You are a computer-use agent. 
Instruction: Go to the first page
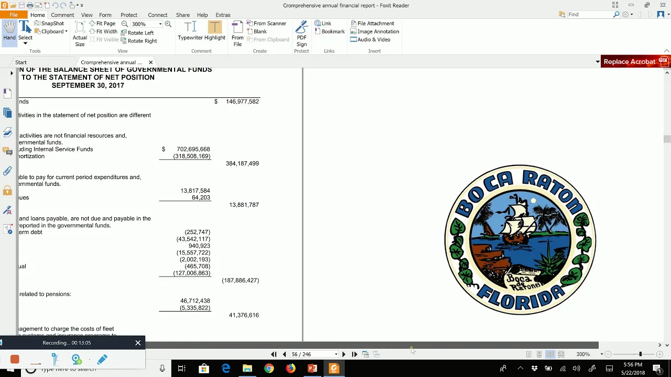(x=274, y=354)
